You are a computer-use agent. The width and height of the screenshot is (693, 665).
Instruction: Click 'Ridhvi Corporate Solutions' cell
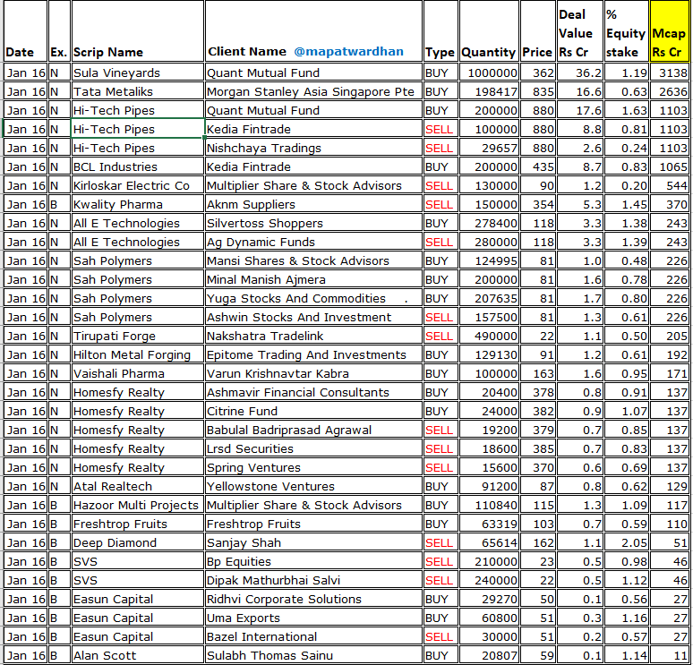point(313,598)
